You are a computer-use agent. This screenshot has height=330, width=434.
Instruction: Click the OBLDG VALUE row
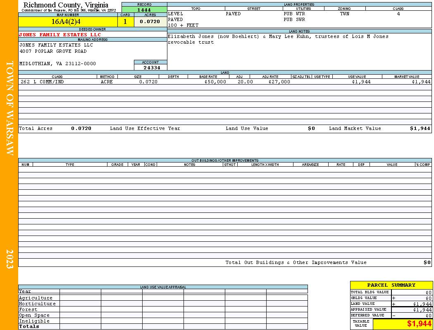[391, 298]
